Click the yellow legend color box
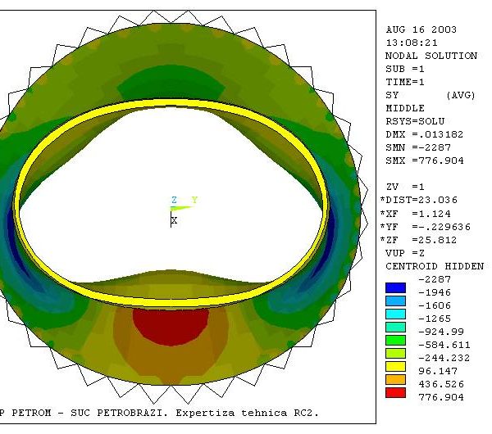The height and width of the screenshot is (434, 492). click(395, 367)
